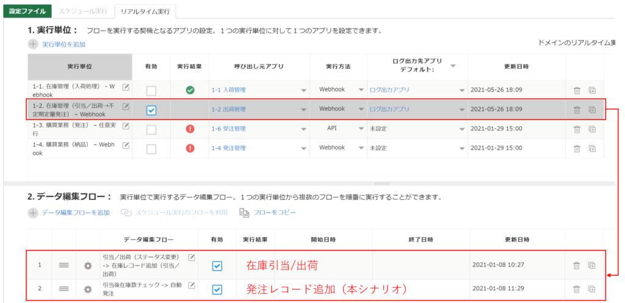Delete execution unit 1-2 with trash icon

577,110
